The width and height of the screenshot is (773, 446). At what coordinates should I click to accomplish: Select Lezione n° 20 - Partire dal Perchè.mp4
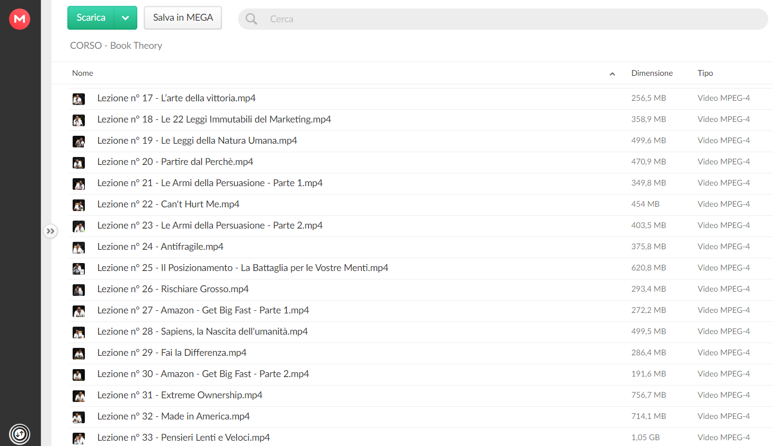175,162
